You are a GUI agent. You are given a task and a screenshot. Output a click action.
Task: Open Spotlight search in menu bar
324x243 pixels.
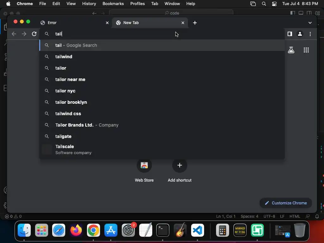264,4
